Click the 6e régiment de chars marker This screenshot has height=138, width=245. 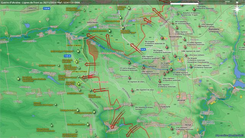(x=129, y=78)
